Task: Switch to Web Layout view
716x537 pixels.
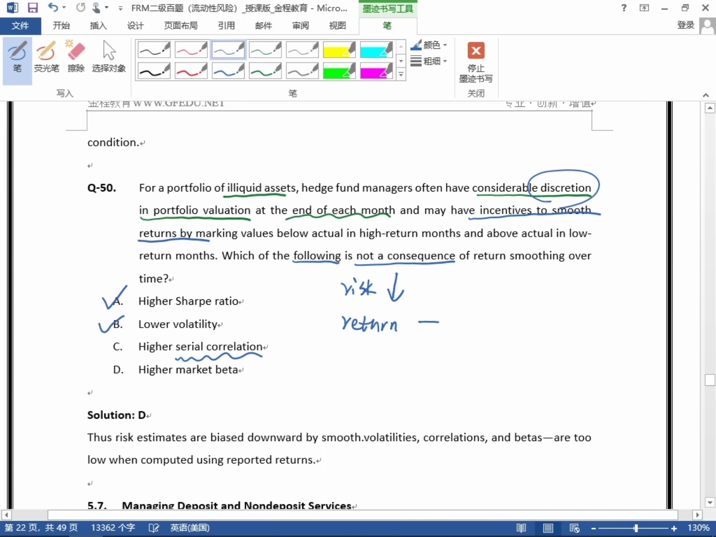Action: tap(574, 528)
